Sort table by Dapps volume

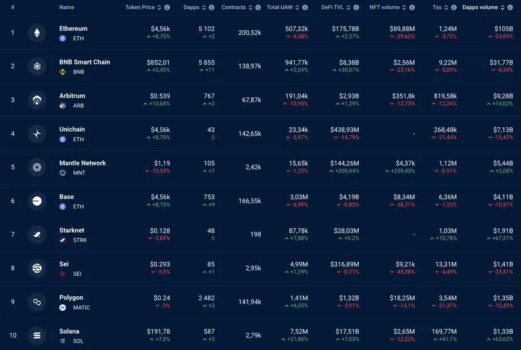502,8
